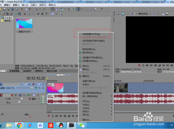
Task: Click the magnifier Search media icon
Action: pos(61,14)
